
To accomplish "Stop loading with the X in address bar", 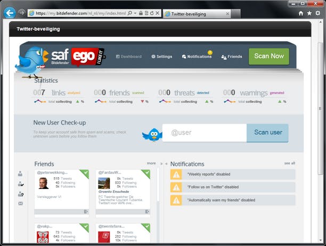I will [157, 13].
